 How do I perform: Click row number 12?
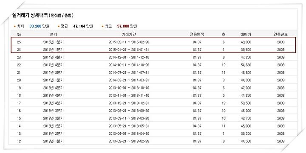tap(19, 141)
